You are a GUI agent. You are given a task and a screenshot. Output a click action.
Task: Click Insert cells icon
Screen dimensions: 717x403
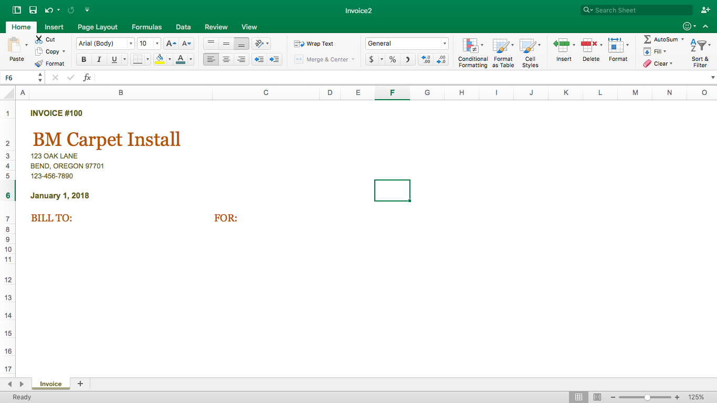[562, 45]
